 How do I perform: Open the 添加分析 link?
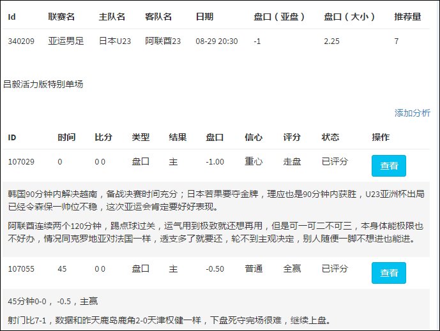coord(412,113)
